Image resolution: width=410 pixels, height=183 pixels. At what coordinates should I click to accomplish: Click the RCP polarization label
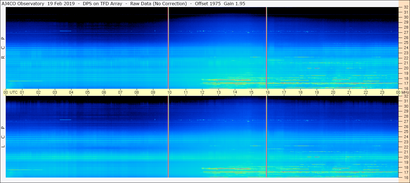(3, 48)
